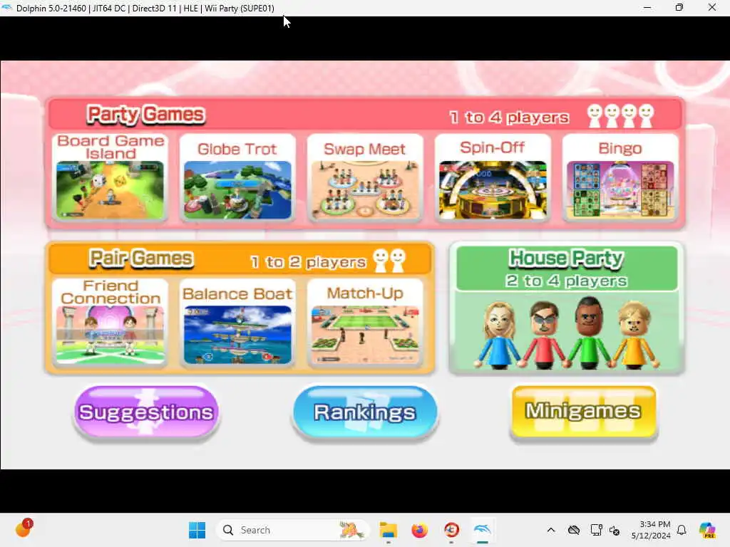Open the House Party panel

pyautogui.click(x=567, y=308)
